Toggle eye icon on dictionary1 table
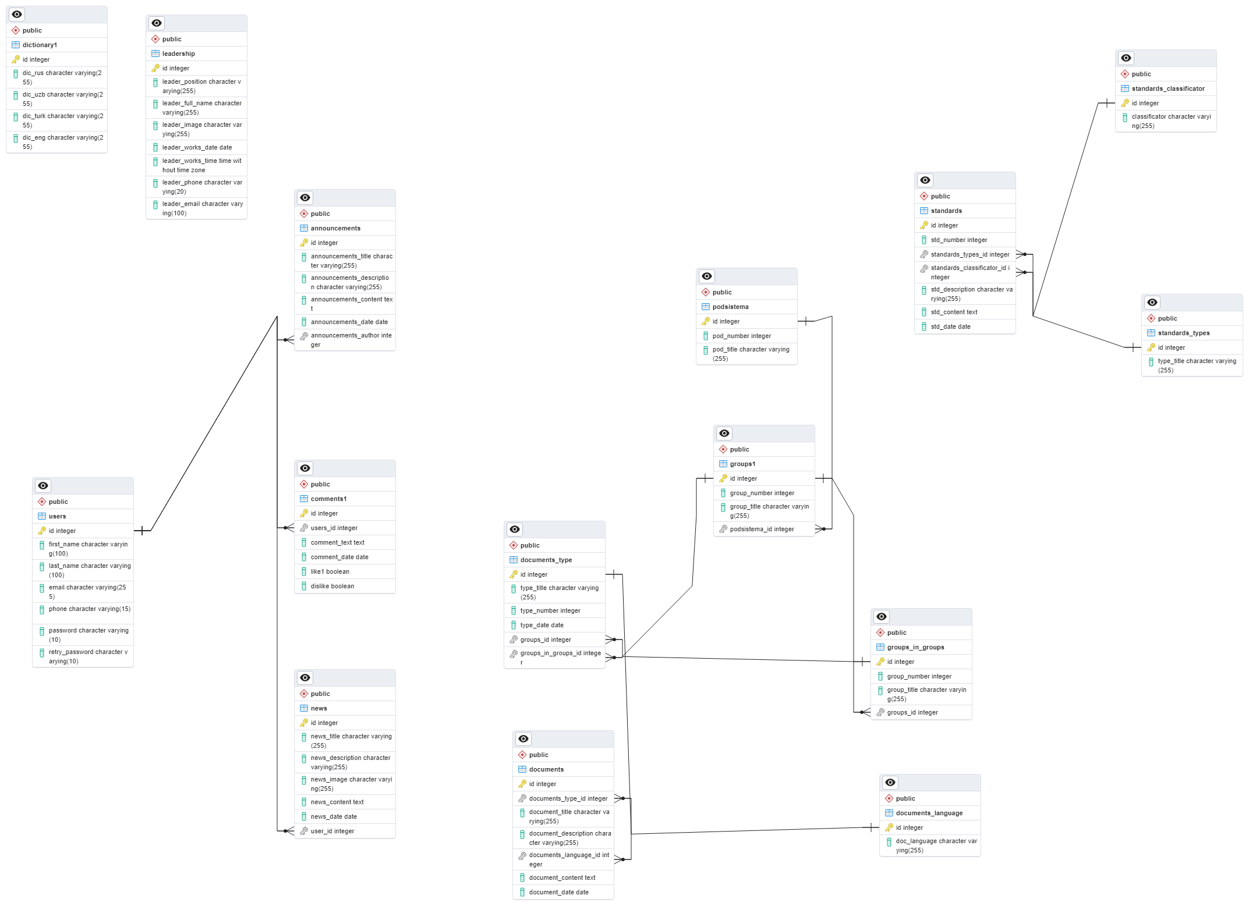 [x=17, y=15]
